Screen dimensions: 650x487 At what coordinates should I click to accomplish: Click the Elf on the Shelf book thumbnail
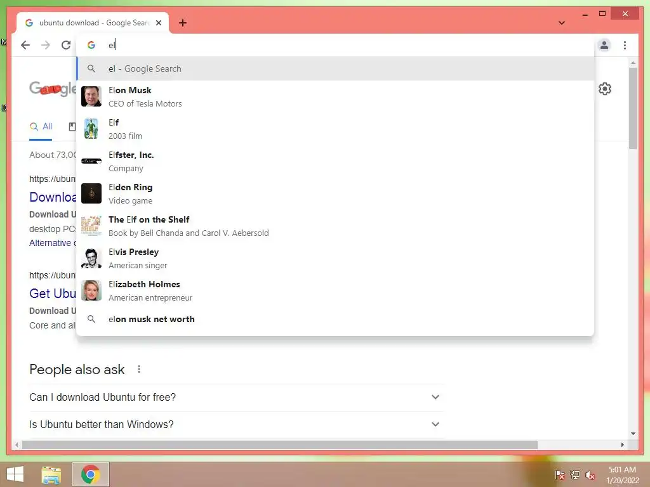91,226
